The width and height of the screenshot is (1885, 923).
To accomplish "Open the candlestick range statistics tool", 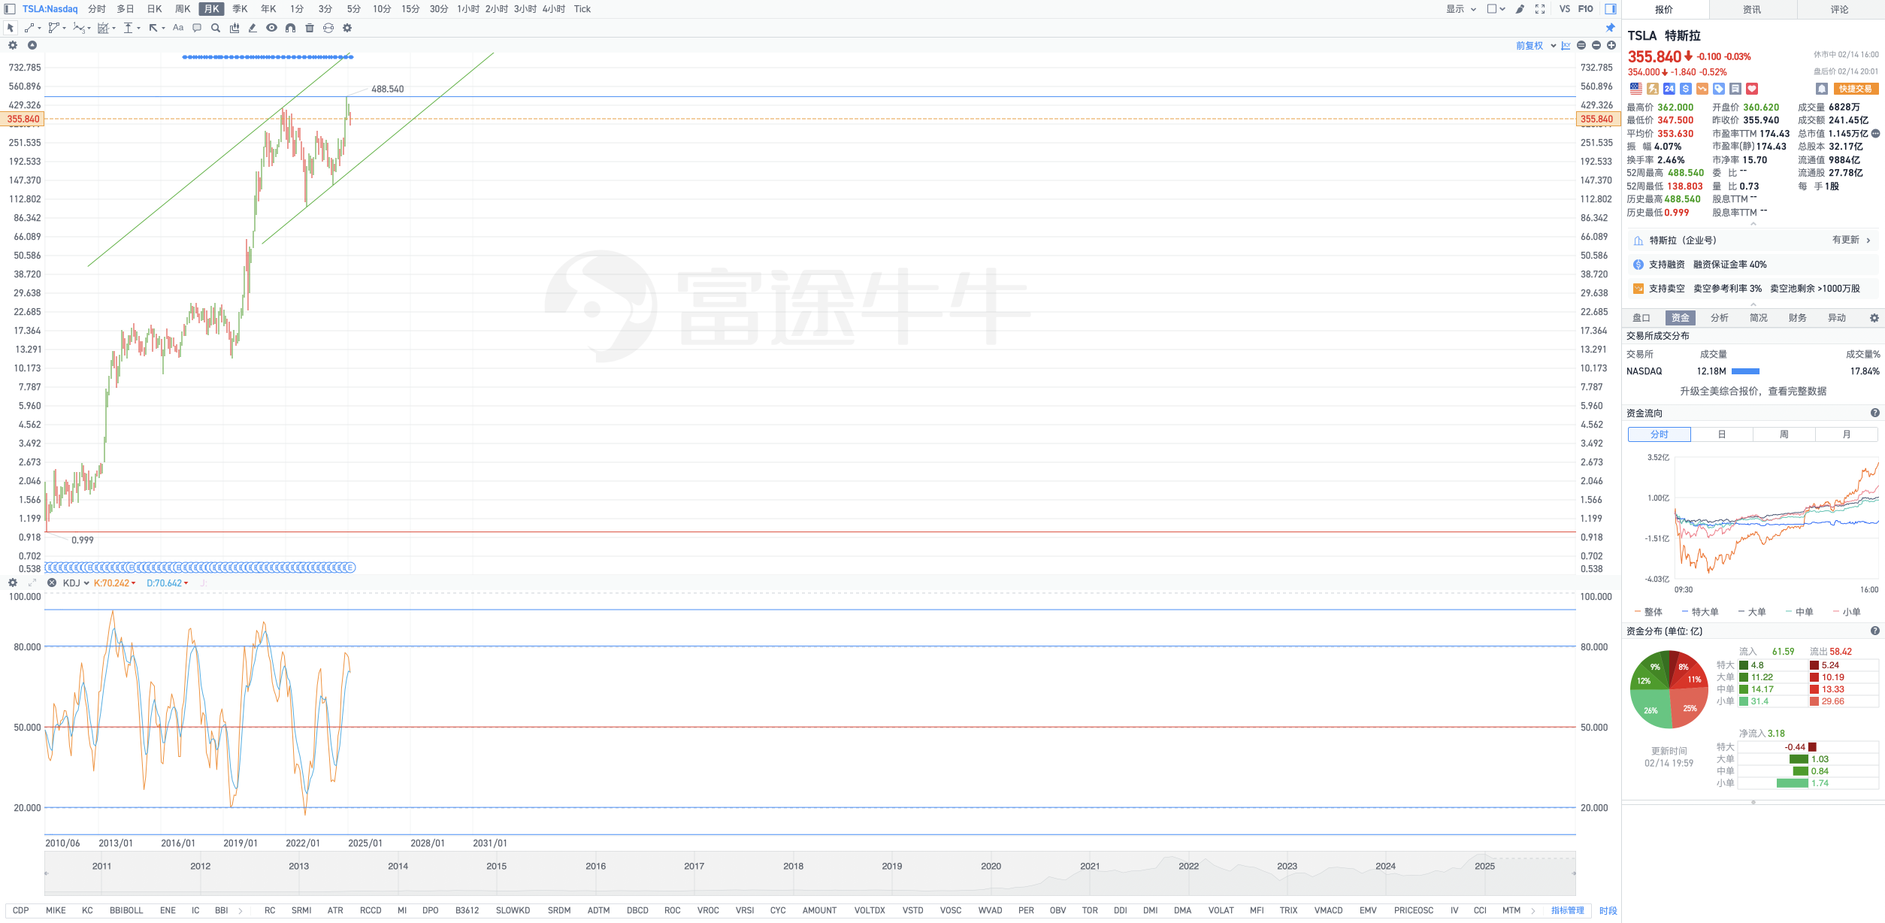I will click(234, 28).
